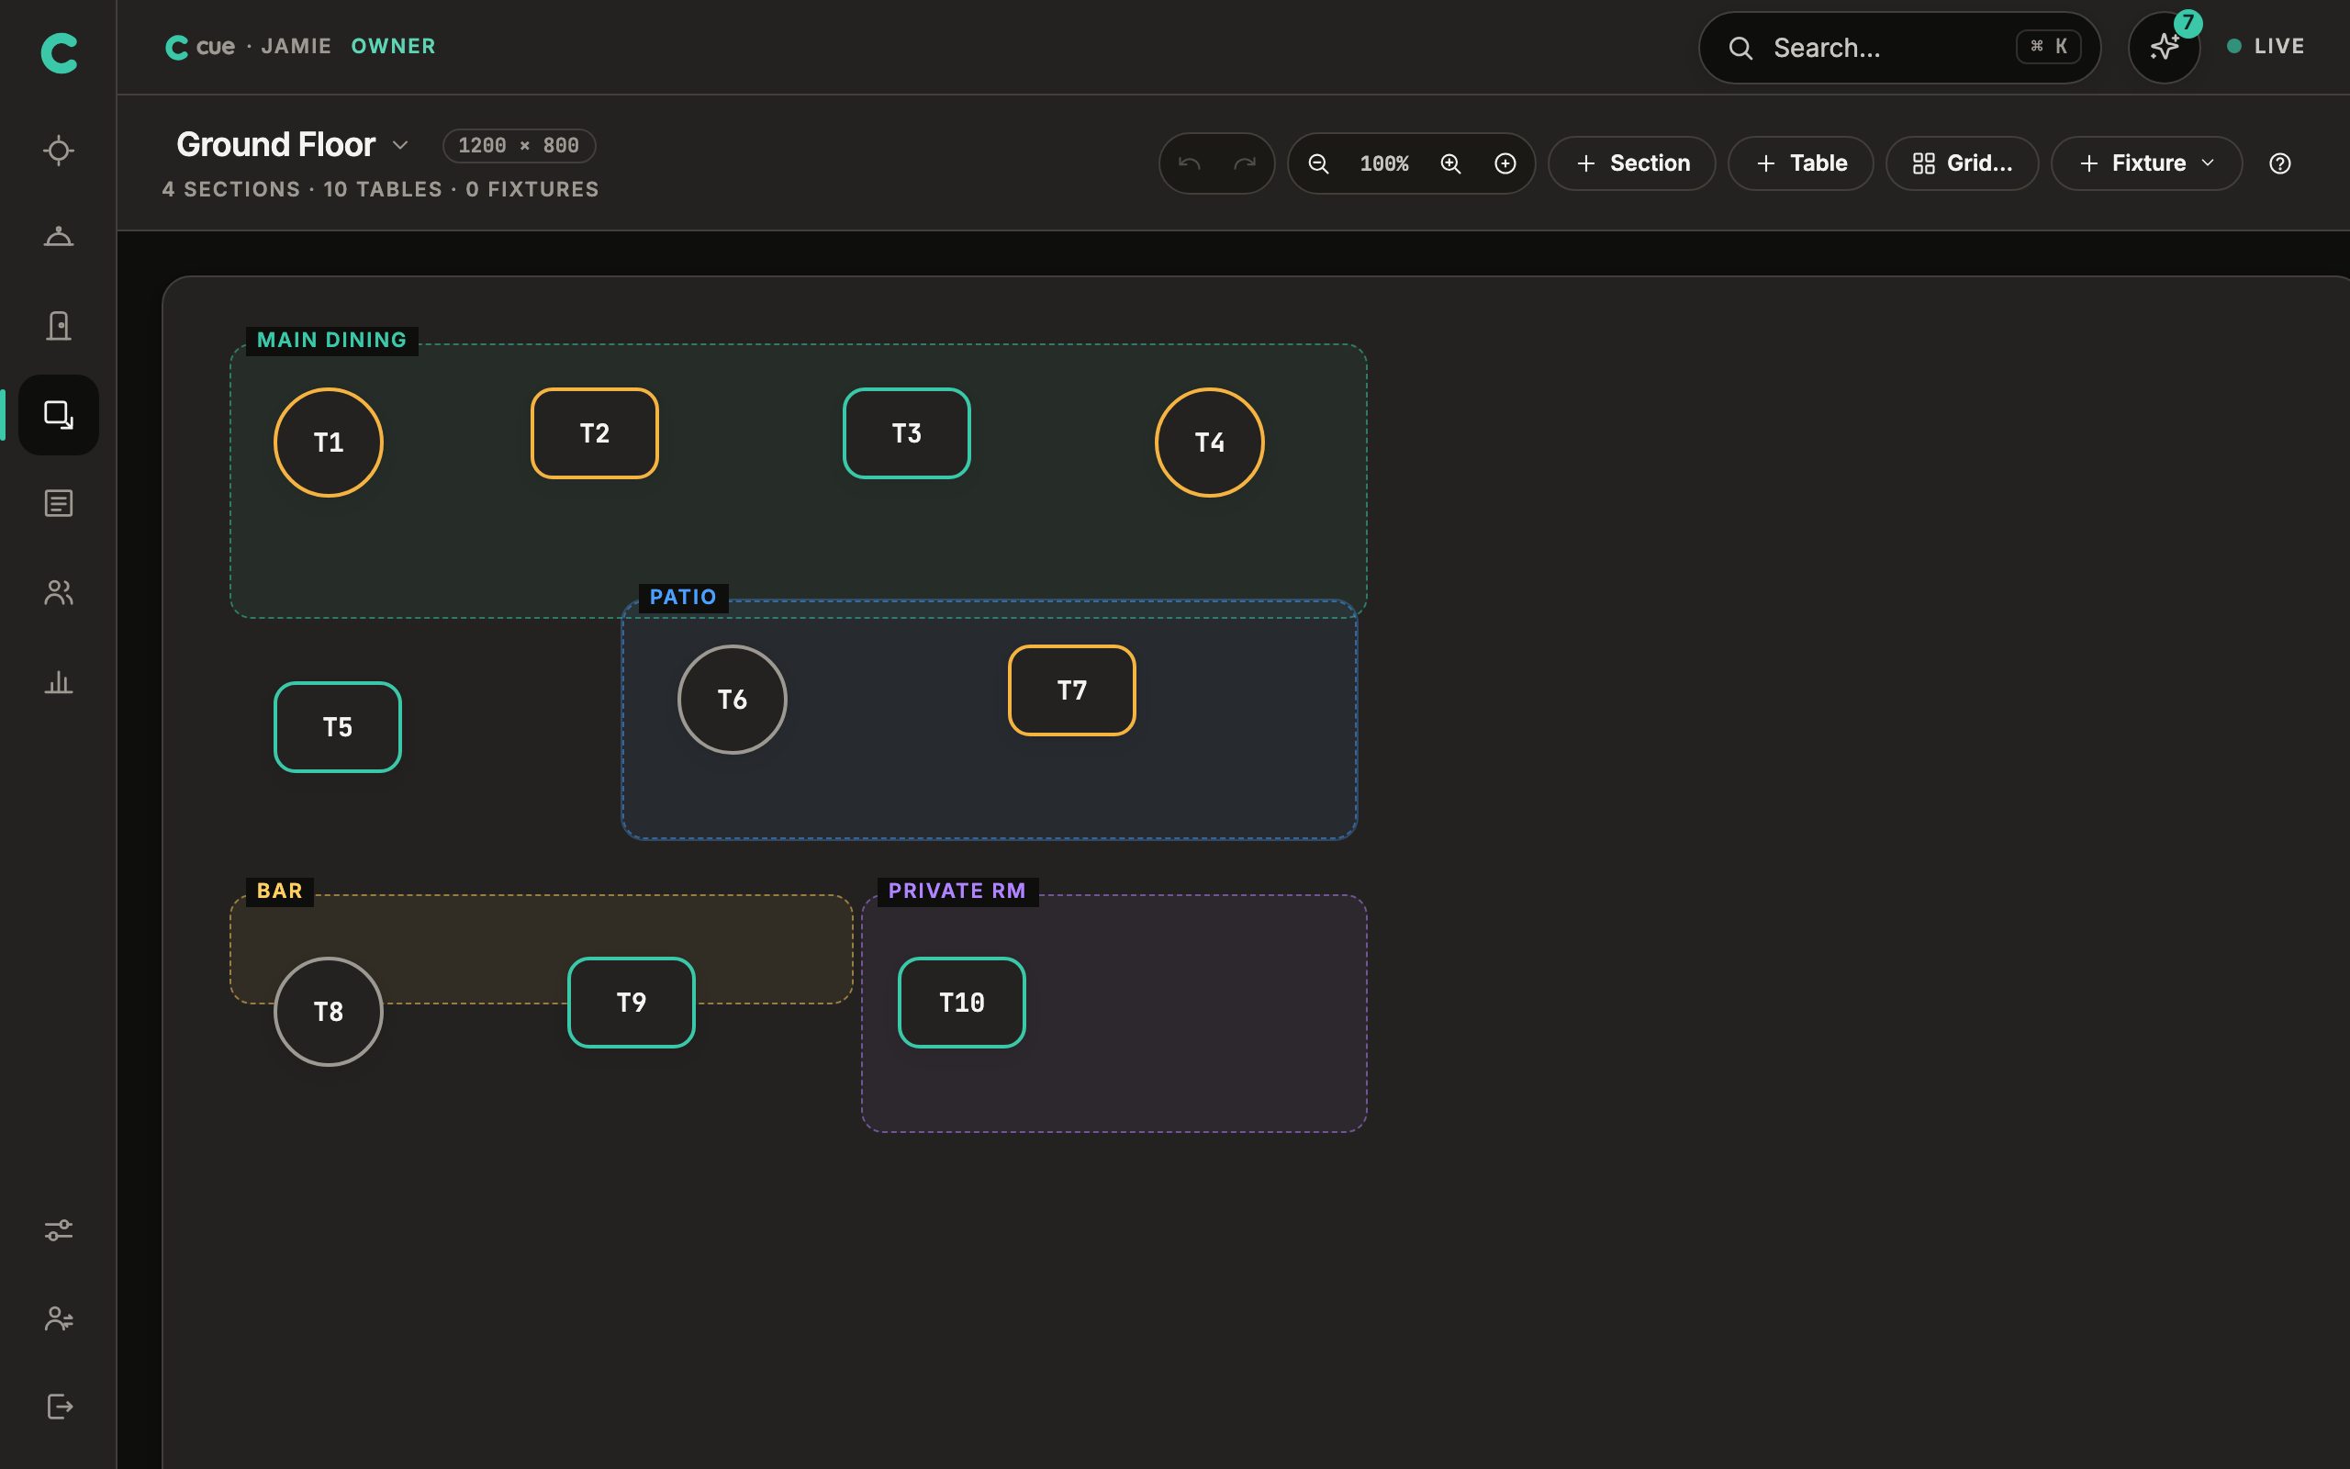Toggle the LIVE status indicator
Image resolution: width=2350 pixels, height=1469 pixels.
2266,47
